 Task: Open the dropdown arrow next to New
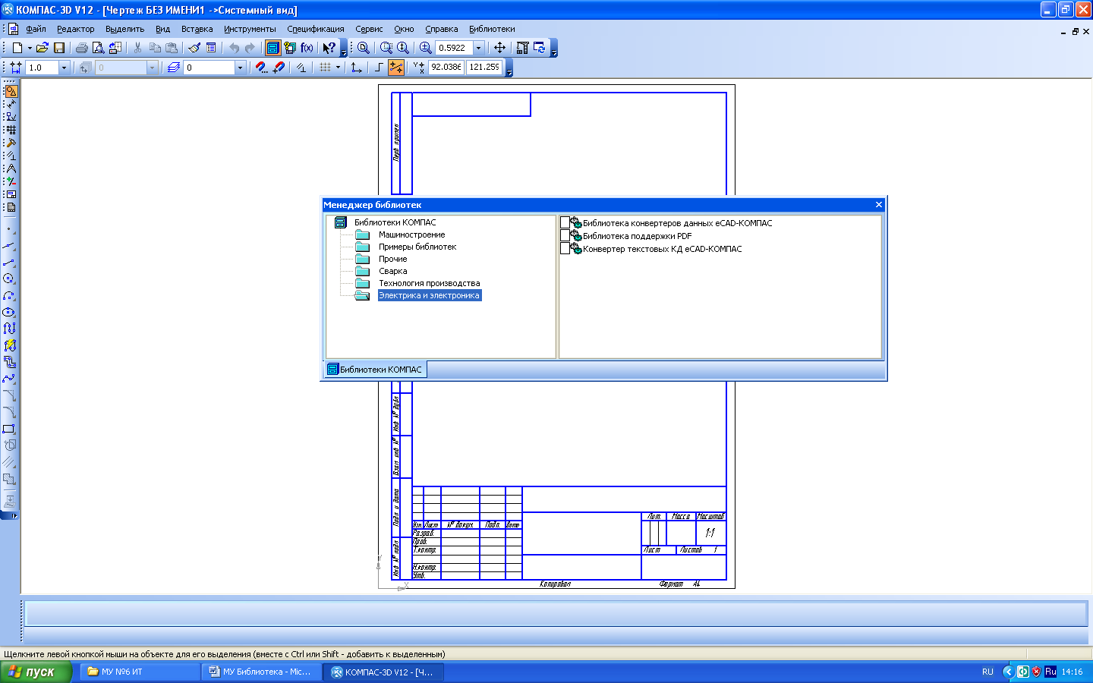pyautogui.click(x=30, y=48)
